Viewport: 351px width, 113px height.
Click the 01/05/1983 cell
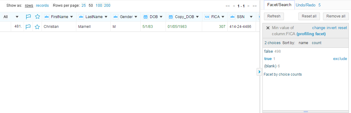[184, 27]
